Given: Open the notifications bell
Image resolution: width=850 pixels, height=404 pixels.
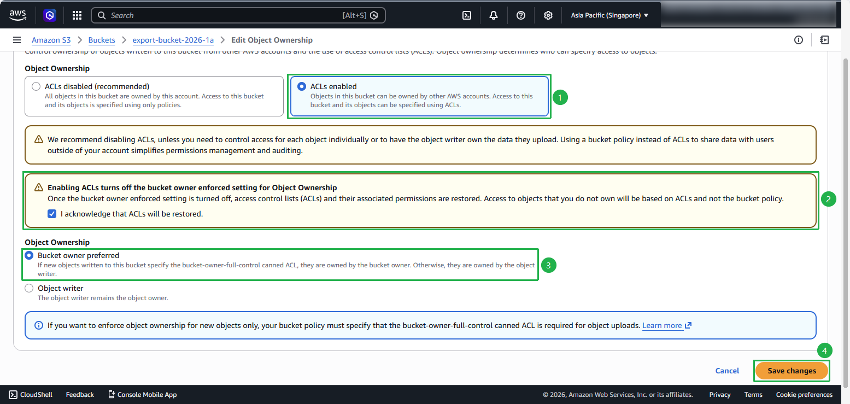Looking at the screenshot, I should pos(494,15).
